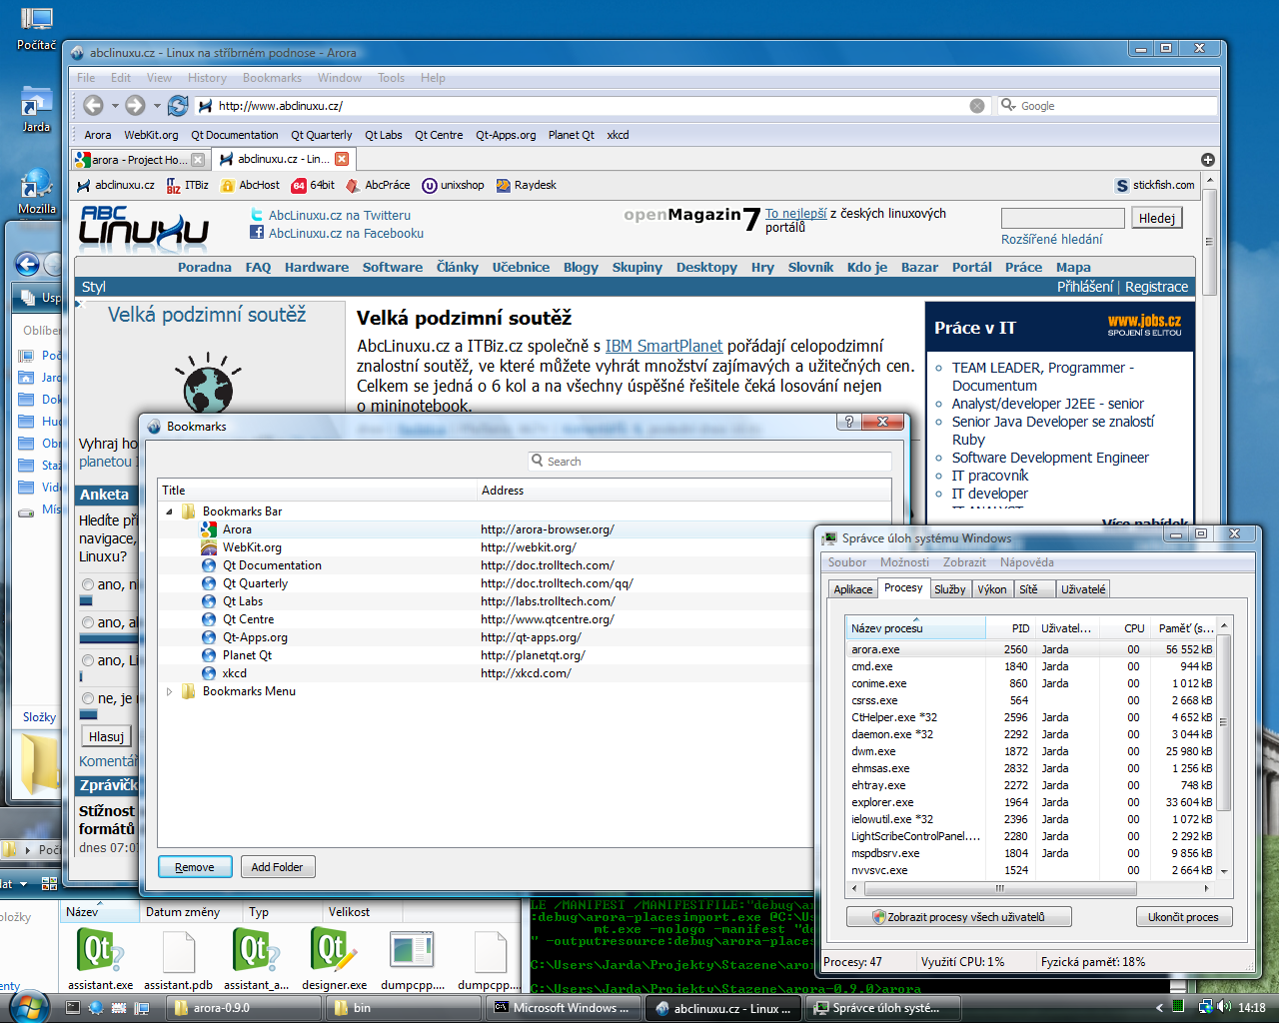Add a new tab with the plus icon

1208,160
